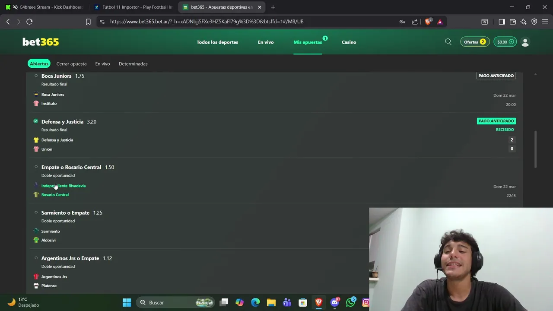The image size is (553, 311).
Task: Click the Defensa y Justicia yellow shirt icon
Action: point(36,140)
